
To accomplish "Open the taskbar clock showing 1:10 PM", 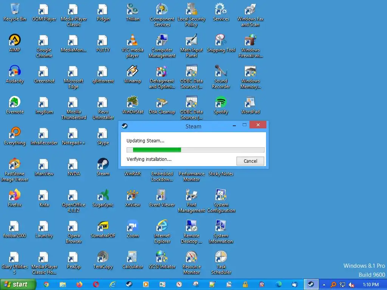I will coord(371,285).
